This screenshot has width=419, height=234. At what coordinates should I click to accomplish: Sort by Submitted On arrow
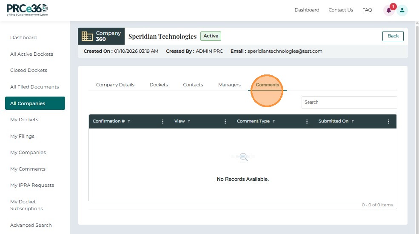[x=353, y=121]
